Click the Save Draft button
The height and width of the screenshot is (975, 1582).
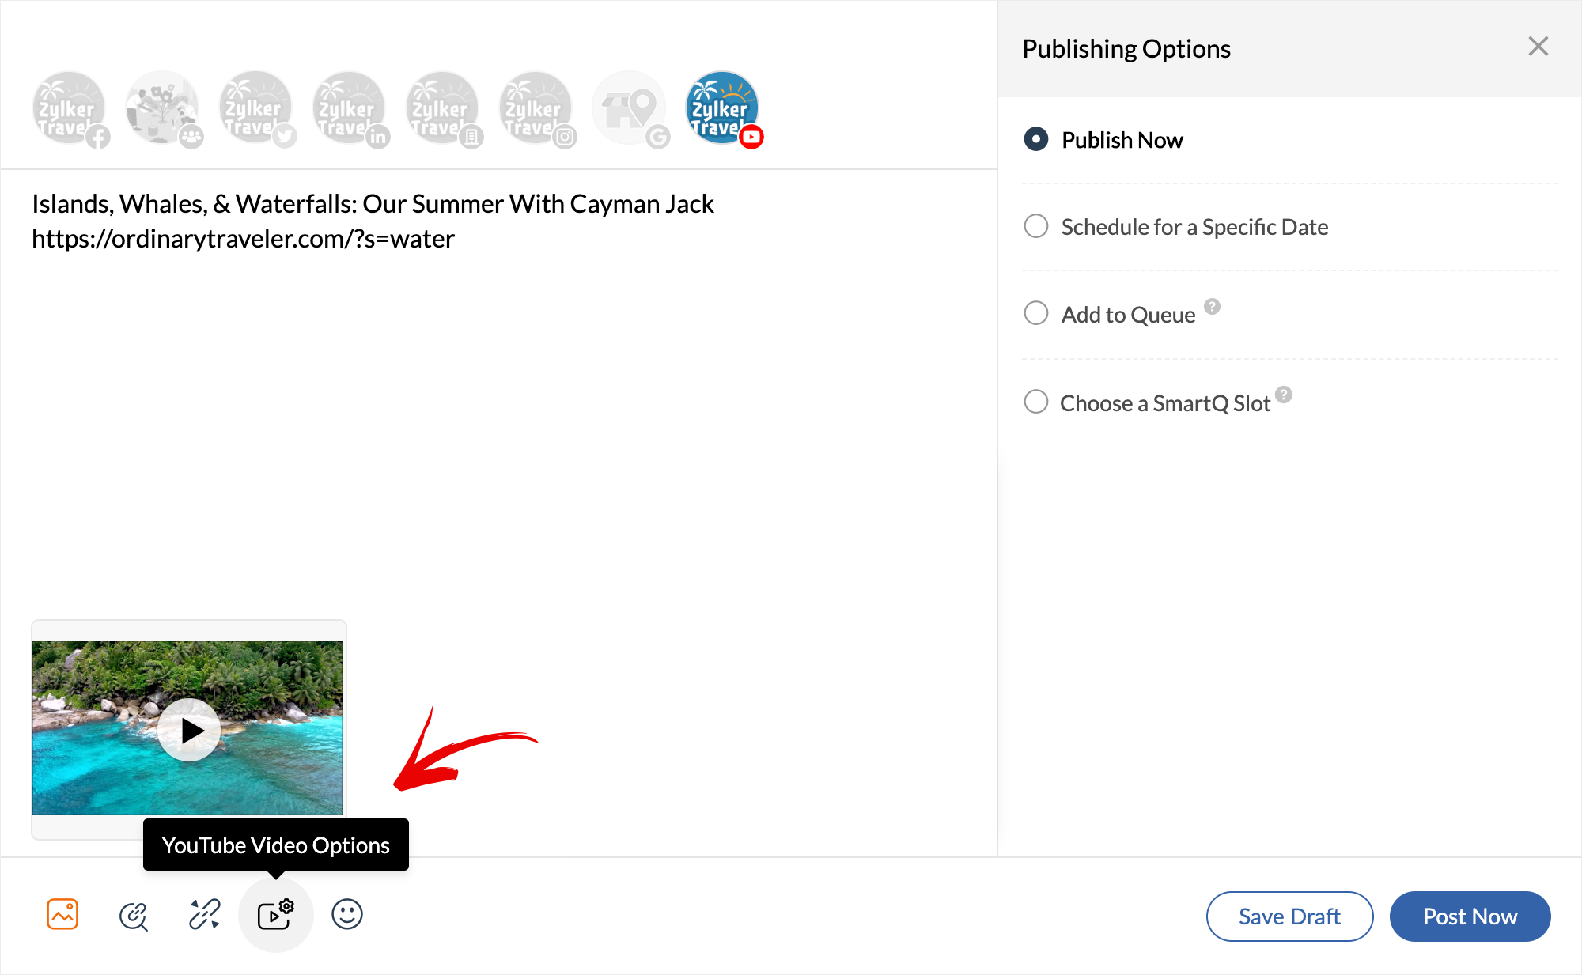point(1289,916)
